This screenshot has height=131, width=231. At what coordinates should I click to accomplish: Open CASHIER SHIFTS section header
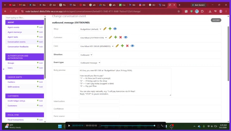pyautogui.click(x=25, y=77)
